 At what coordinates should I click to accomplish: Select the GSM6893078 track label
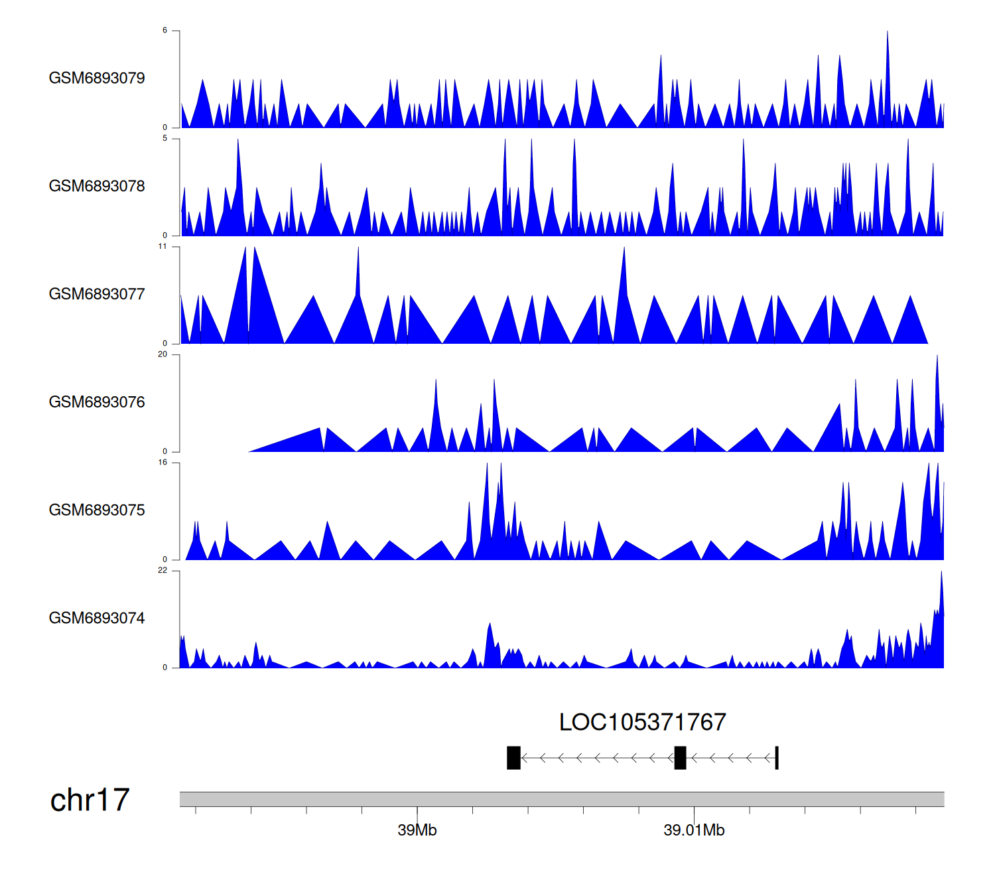click(97, 186)
